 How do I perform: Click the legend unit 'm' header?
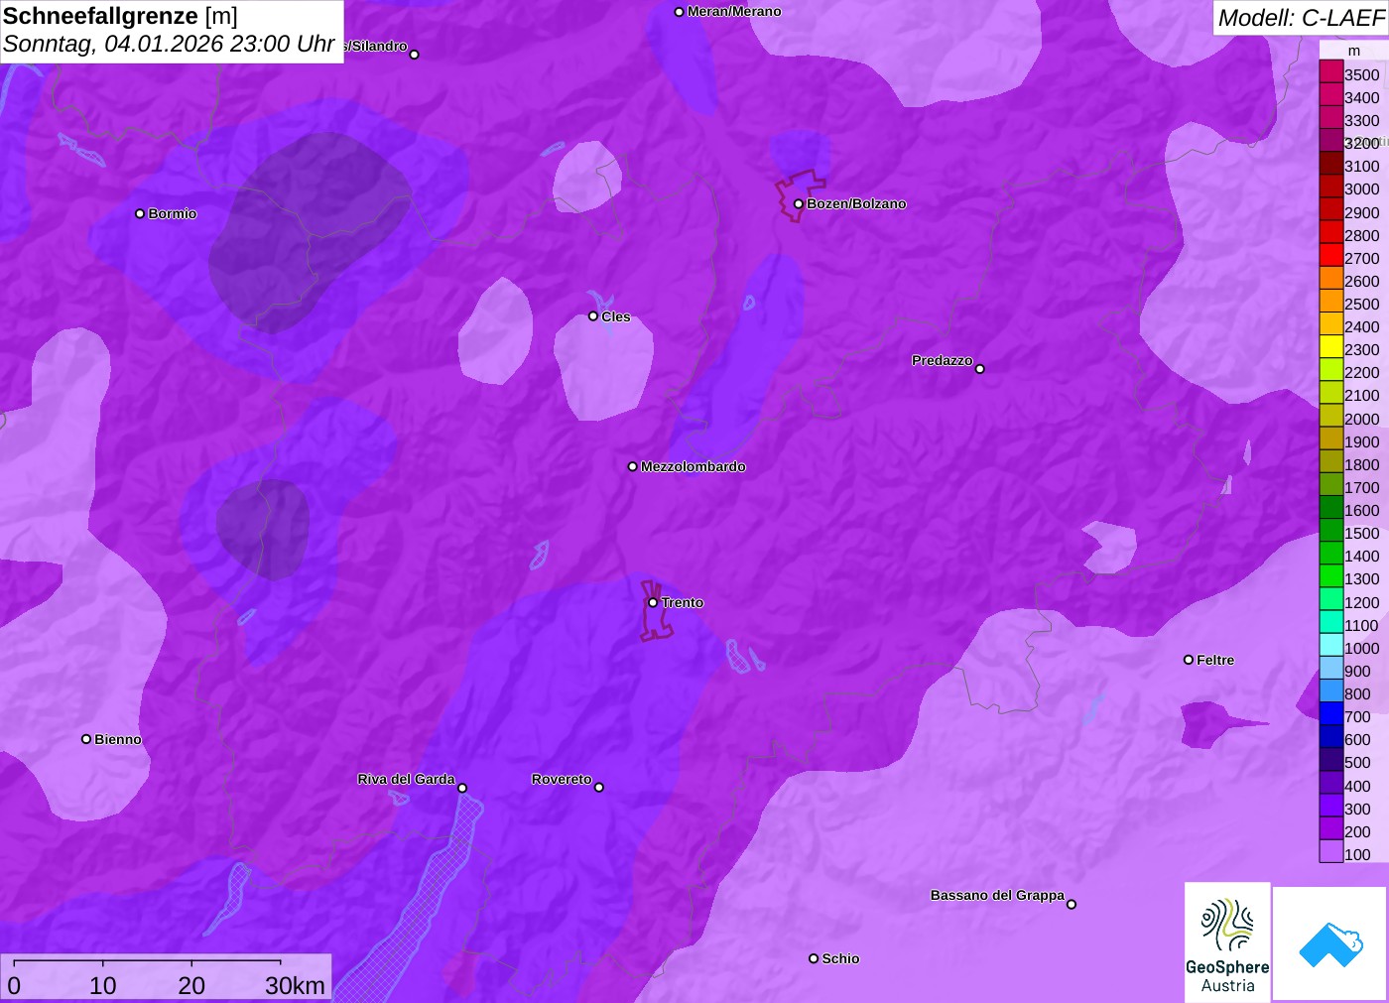1354,51
